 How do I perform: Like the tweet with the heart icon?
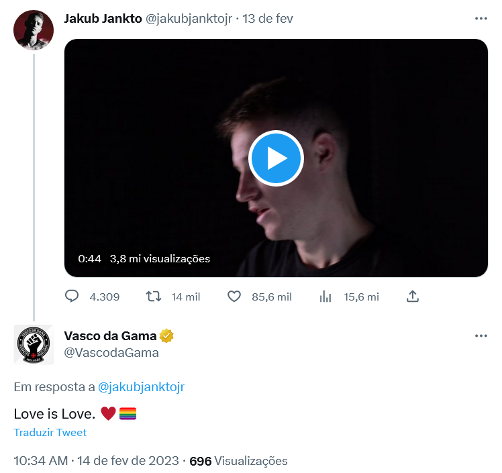pyautogui.click(x=234, y=296)
